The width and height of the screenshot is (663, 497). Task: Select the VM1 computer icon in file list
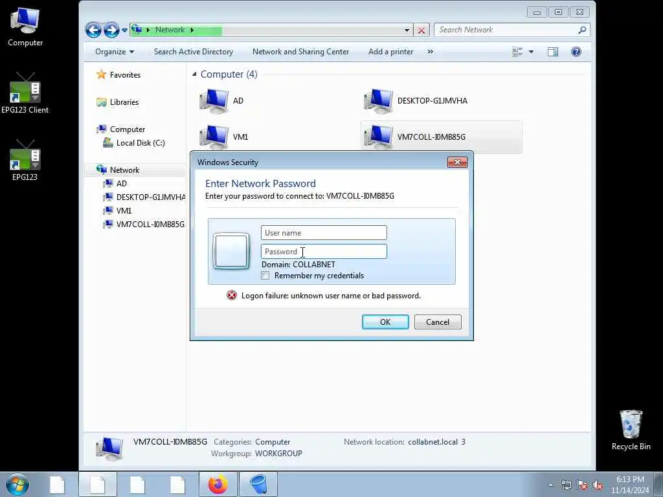click(214, 137)
